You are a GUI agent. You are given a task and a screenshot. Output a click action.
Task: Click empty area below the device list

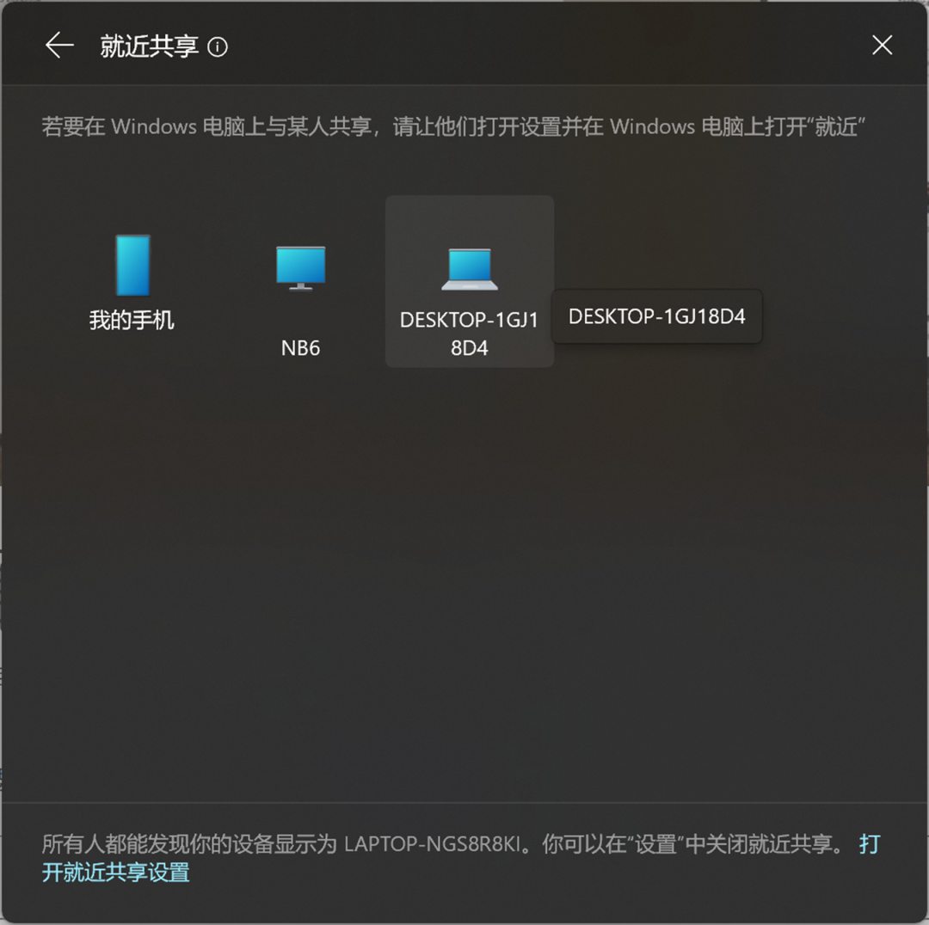(x=464, y=580)
